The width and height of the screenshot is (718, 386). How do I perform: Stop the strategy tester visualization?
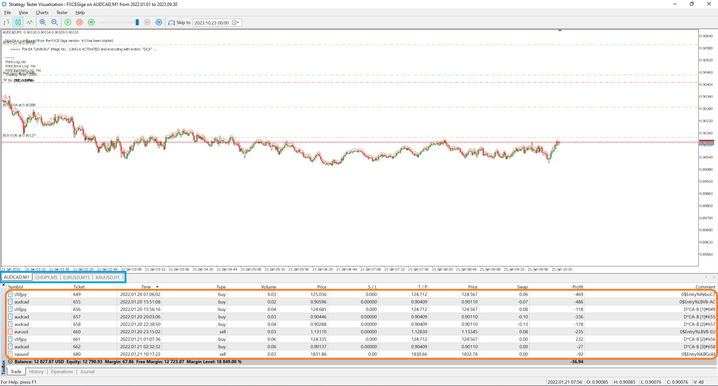click(x=79, y=22)
